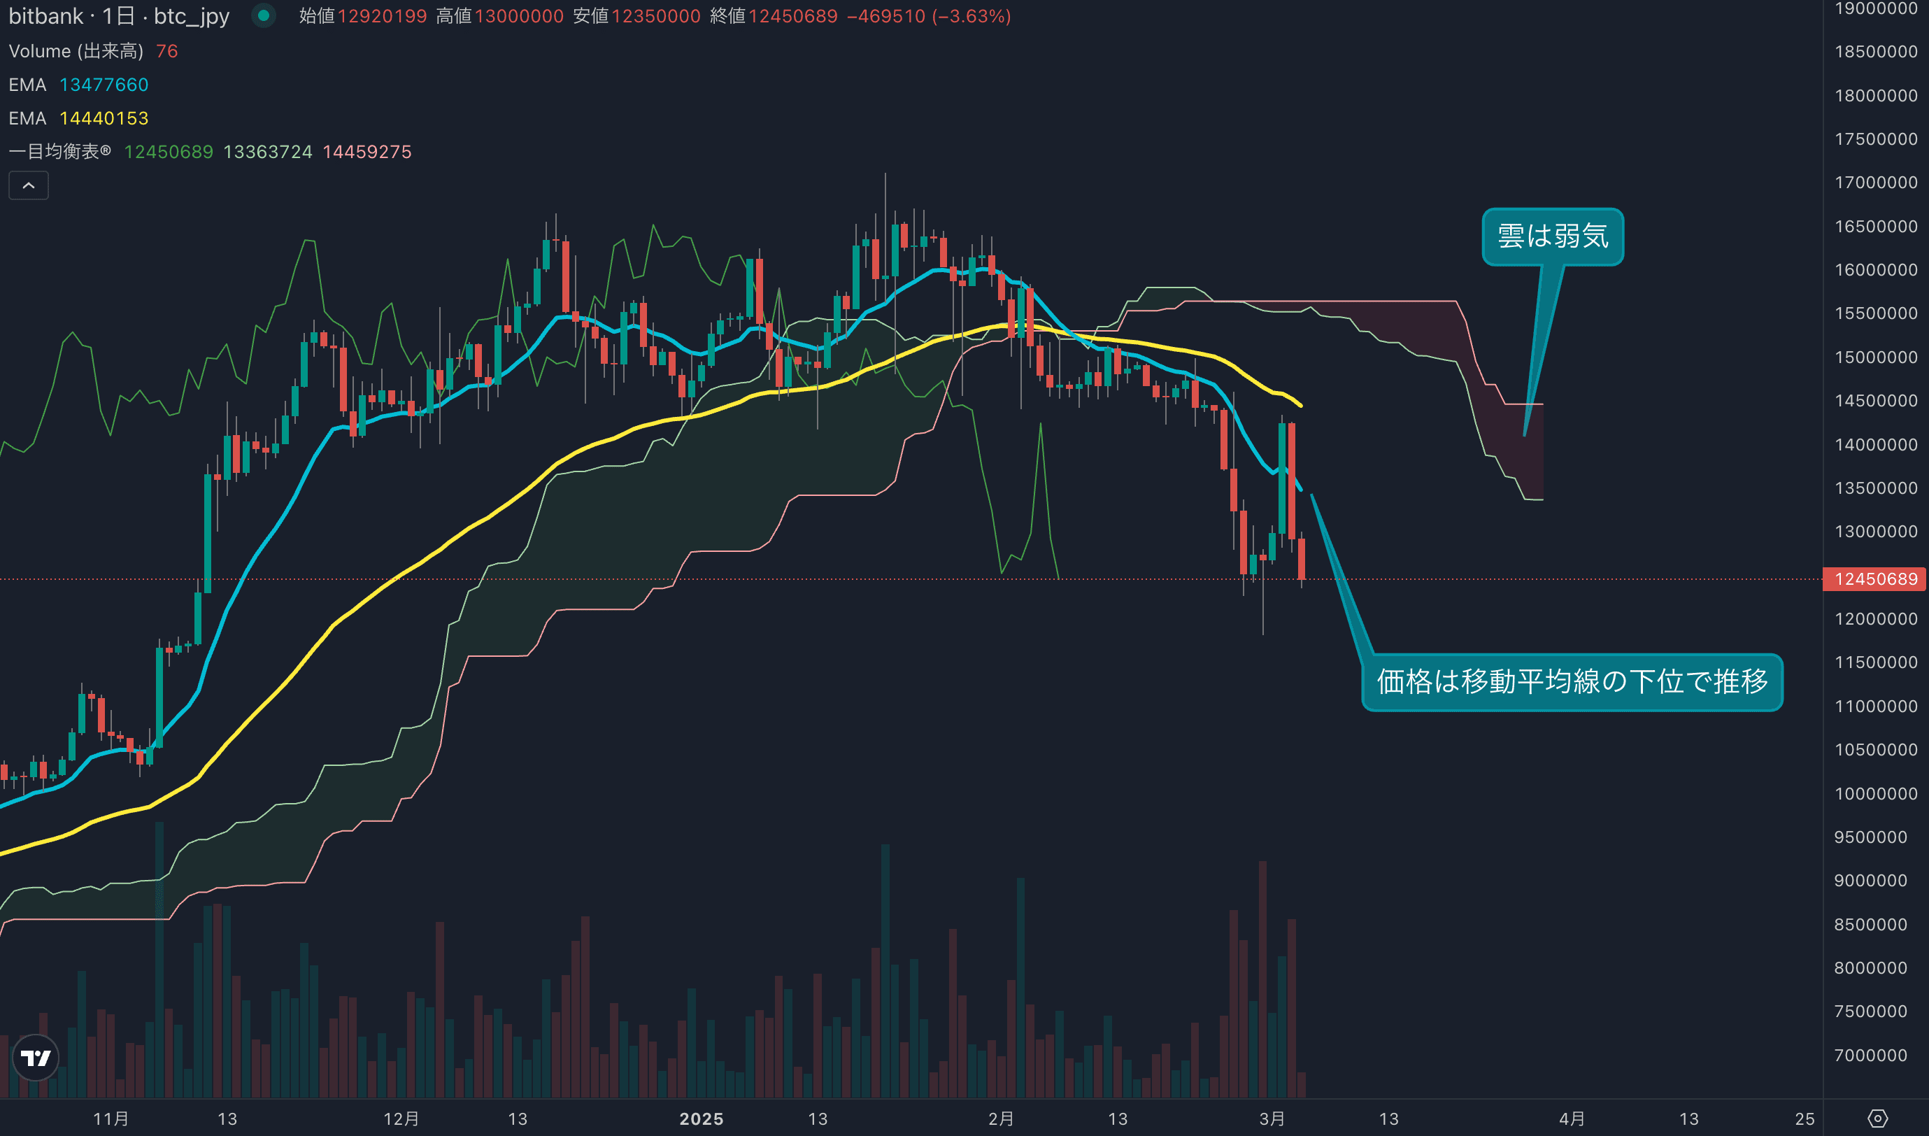This screenshot has height=1136, width=1929.
Task: Select the 価格は移動平均線の下位で推移 callout
Action: point(1572,681)
